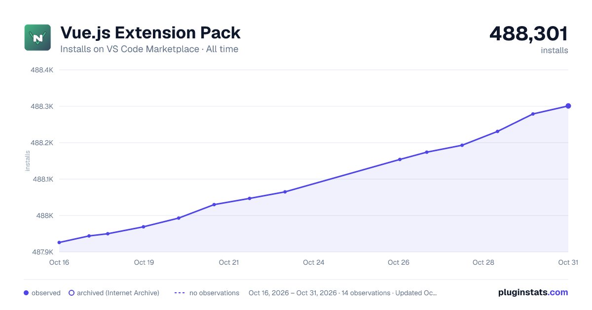592x310 pixels.
Task: Click the 487.9K y-axis label
Action: [x=42, y=252]
